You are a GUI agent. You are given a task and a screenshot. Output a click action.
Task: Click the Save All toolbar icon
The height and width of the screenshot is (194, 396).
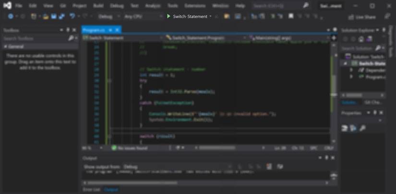[61, 16]
